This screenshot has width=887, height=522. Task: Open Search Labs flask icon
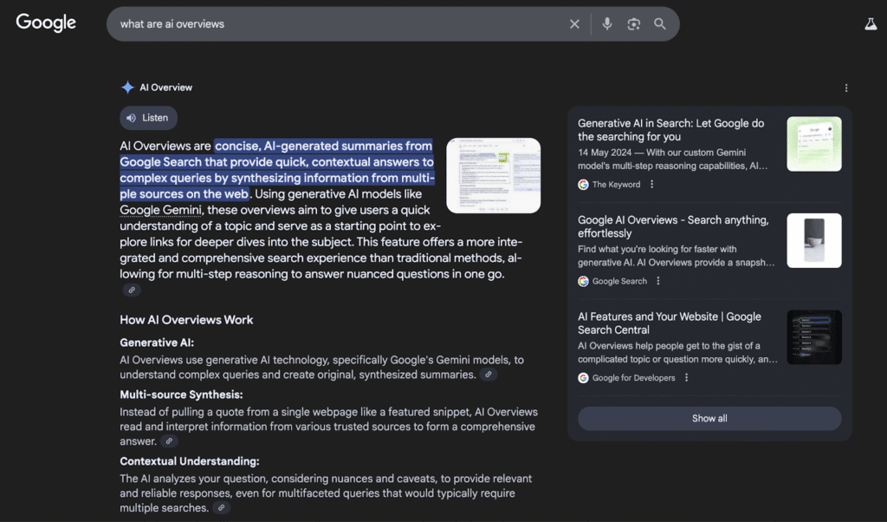click(871, 23)
